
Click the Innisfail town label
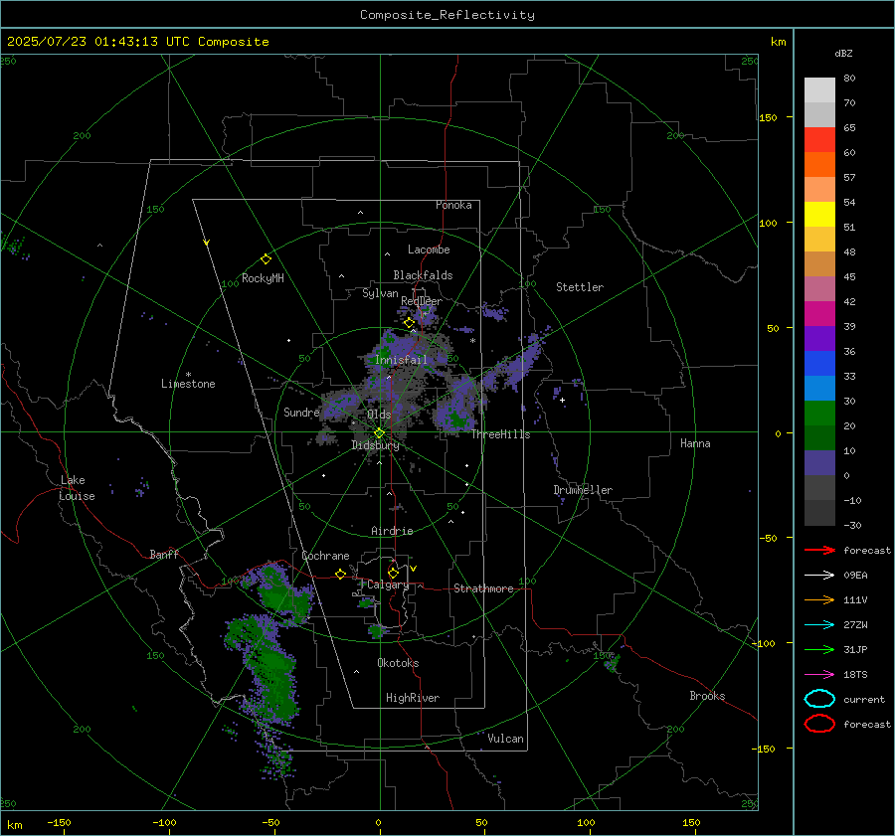pyautogui.click(x=401, y=360)
